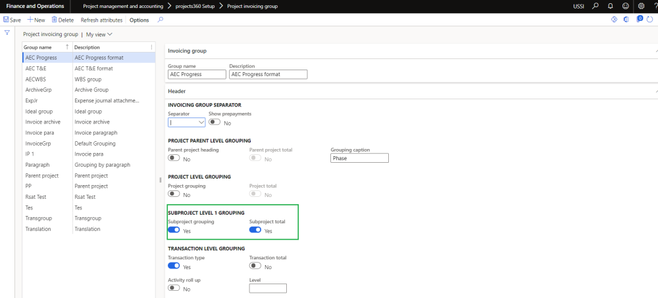The height and width of the screenshot is (298, 658).
Task: Select the AECWBS group row
Action: (89, 79)
